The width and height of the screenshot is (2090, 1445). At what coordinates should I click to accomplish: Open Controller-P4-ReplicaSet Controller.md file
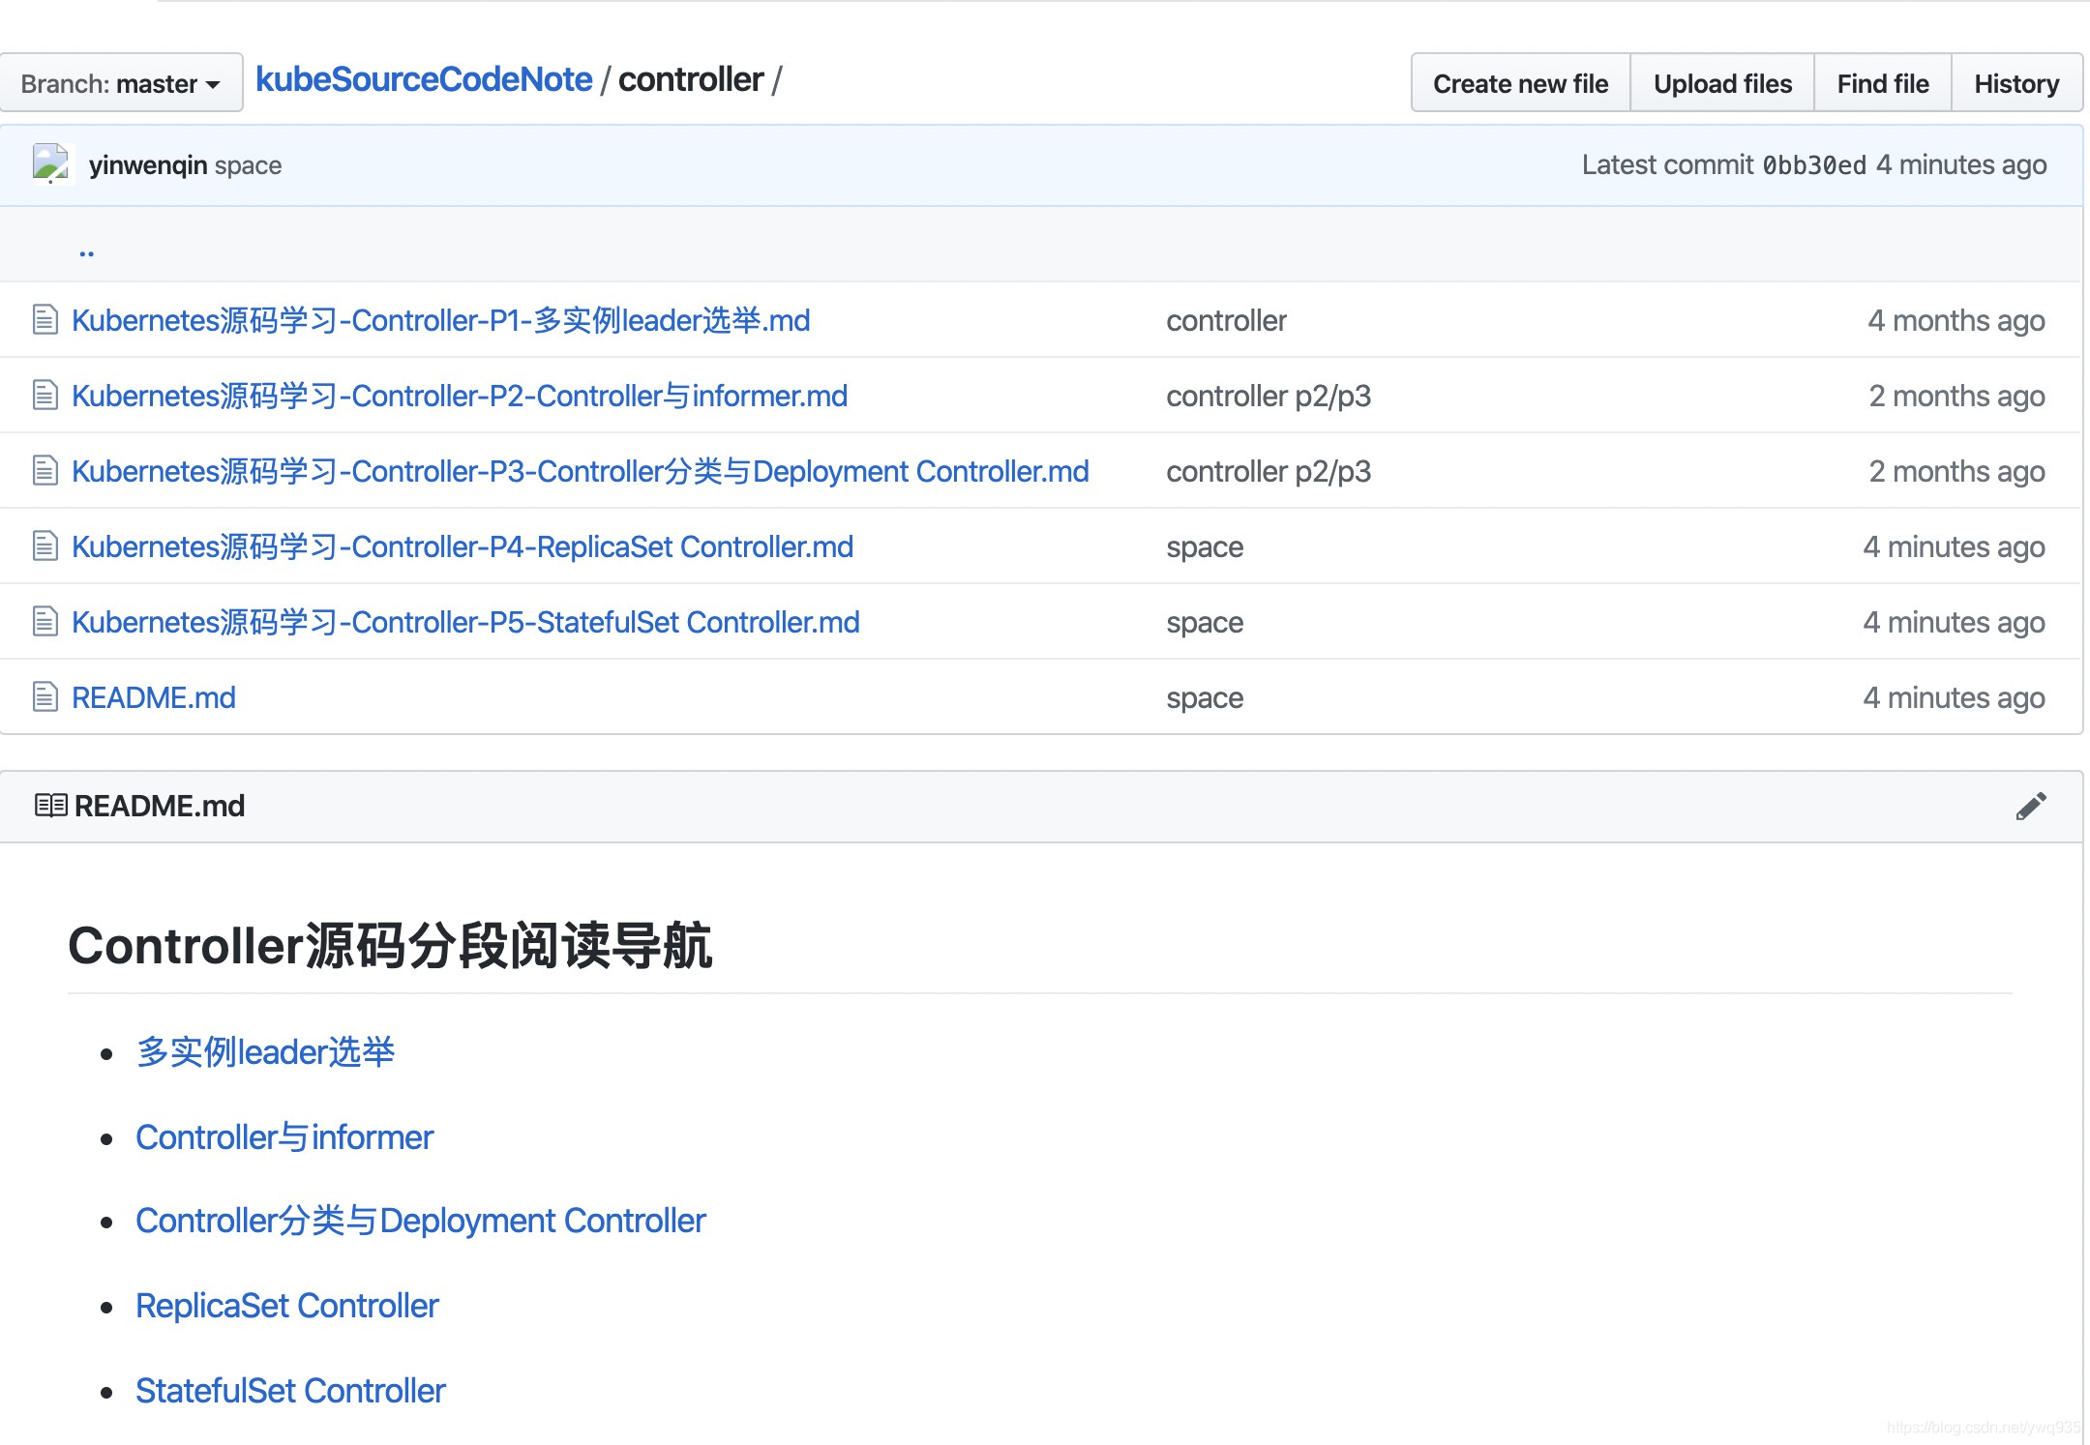coord(463,546)
